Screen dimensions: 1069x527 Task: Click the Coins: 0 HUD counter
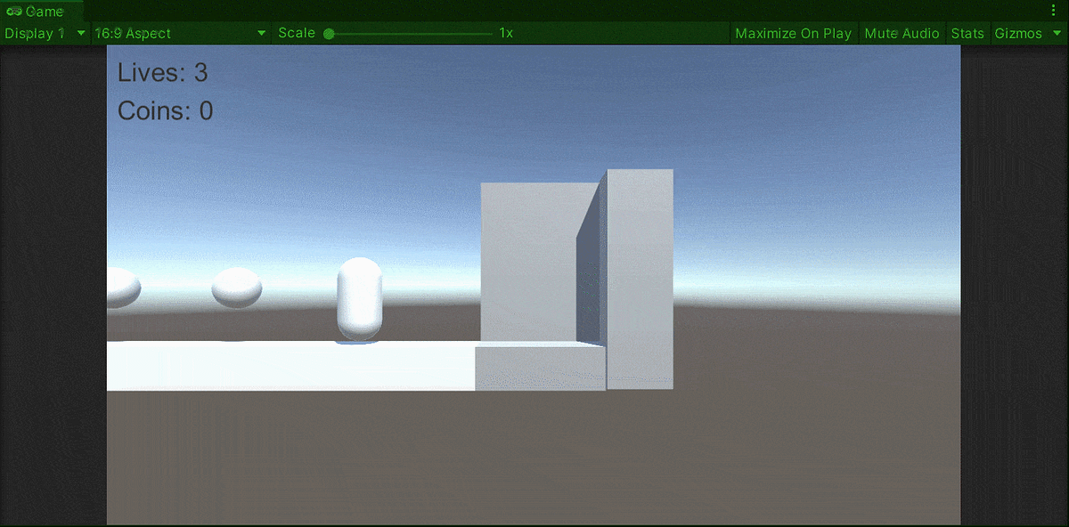click(165, 110)
